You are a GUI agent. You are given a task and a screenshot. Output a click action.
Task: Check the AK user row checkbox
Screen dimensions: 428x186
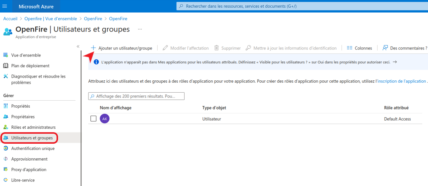click(x=93, y=119)
